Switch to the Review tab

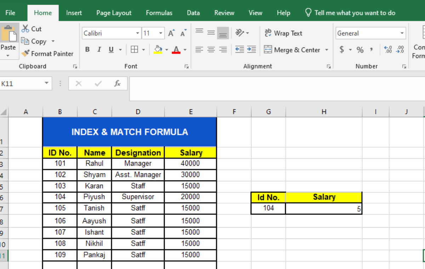[x=224, y=13]
